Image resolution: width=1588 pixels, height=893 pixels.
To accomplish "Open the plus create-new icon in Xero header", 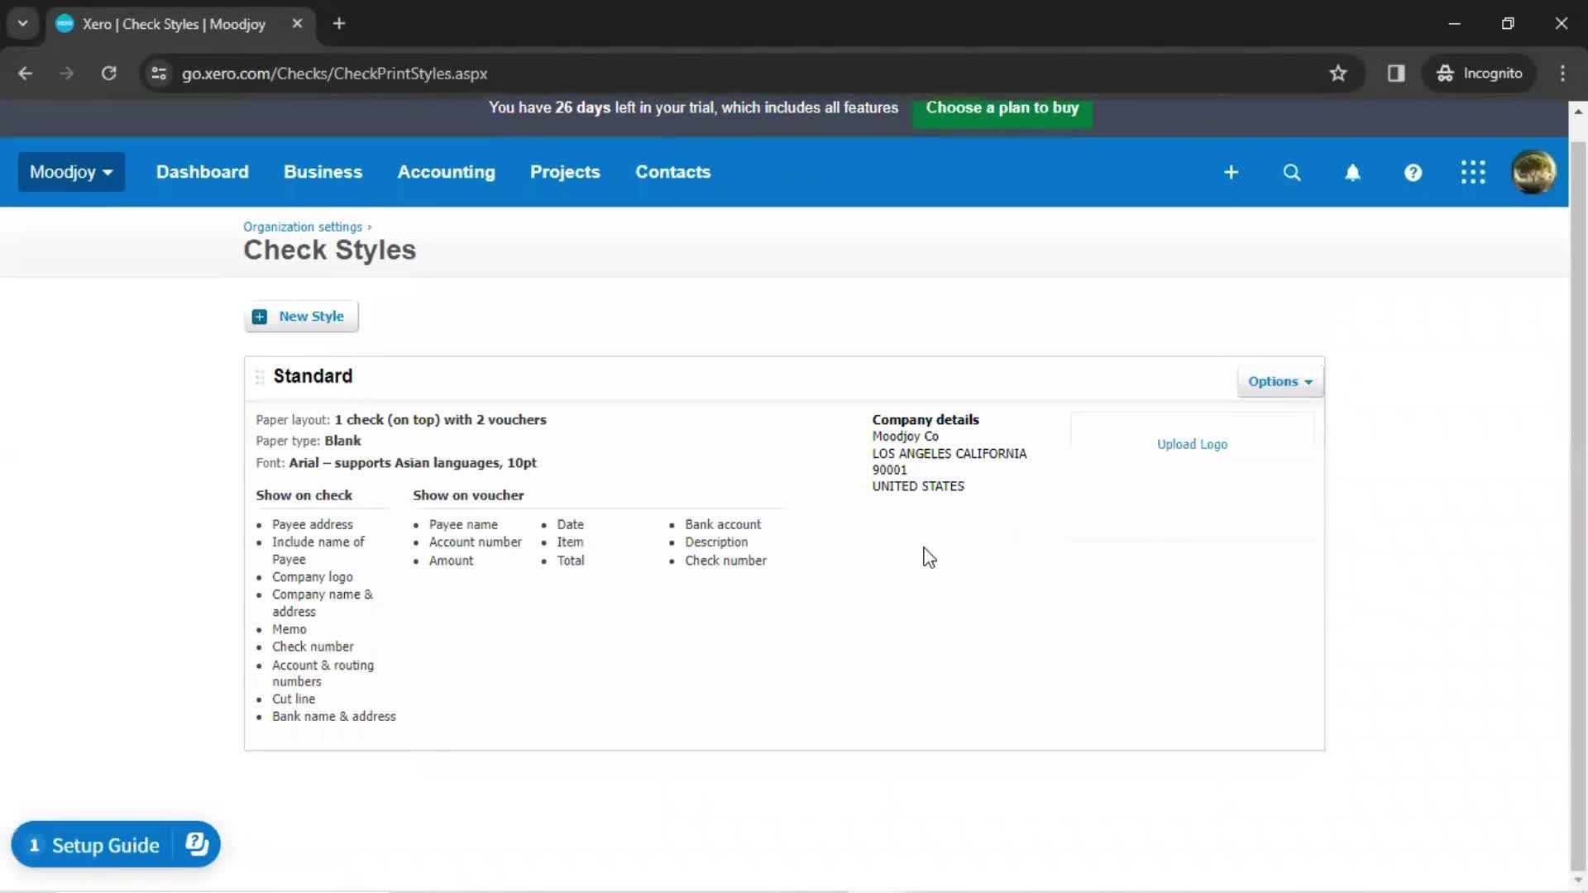I will coord(1231,172).
